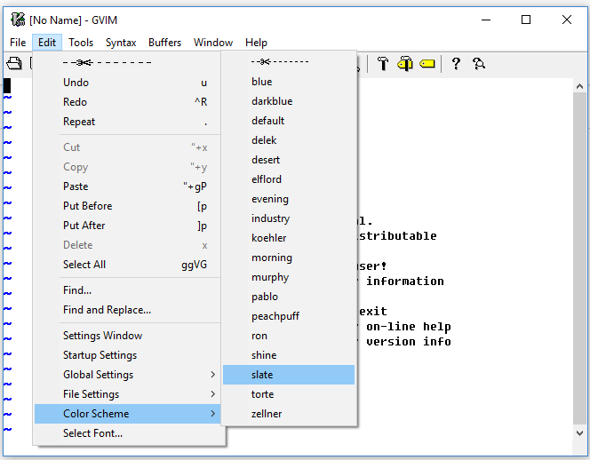The height and width of the screenshot is (460, 590).
Task: Apply the darkblue color scheme
Action: 289,101
